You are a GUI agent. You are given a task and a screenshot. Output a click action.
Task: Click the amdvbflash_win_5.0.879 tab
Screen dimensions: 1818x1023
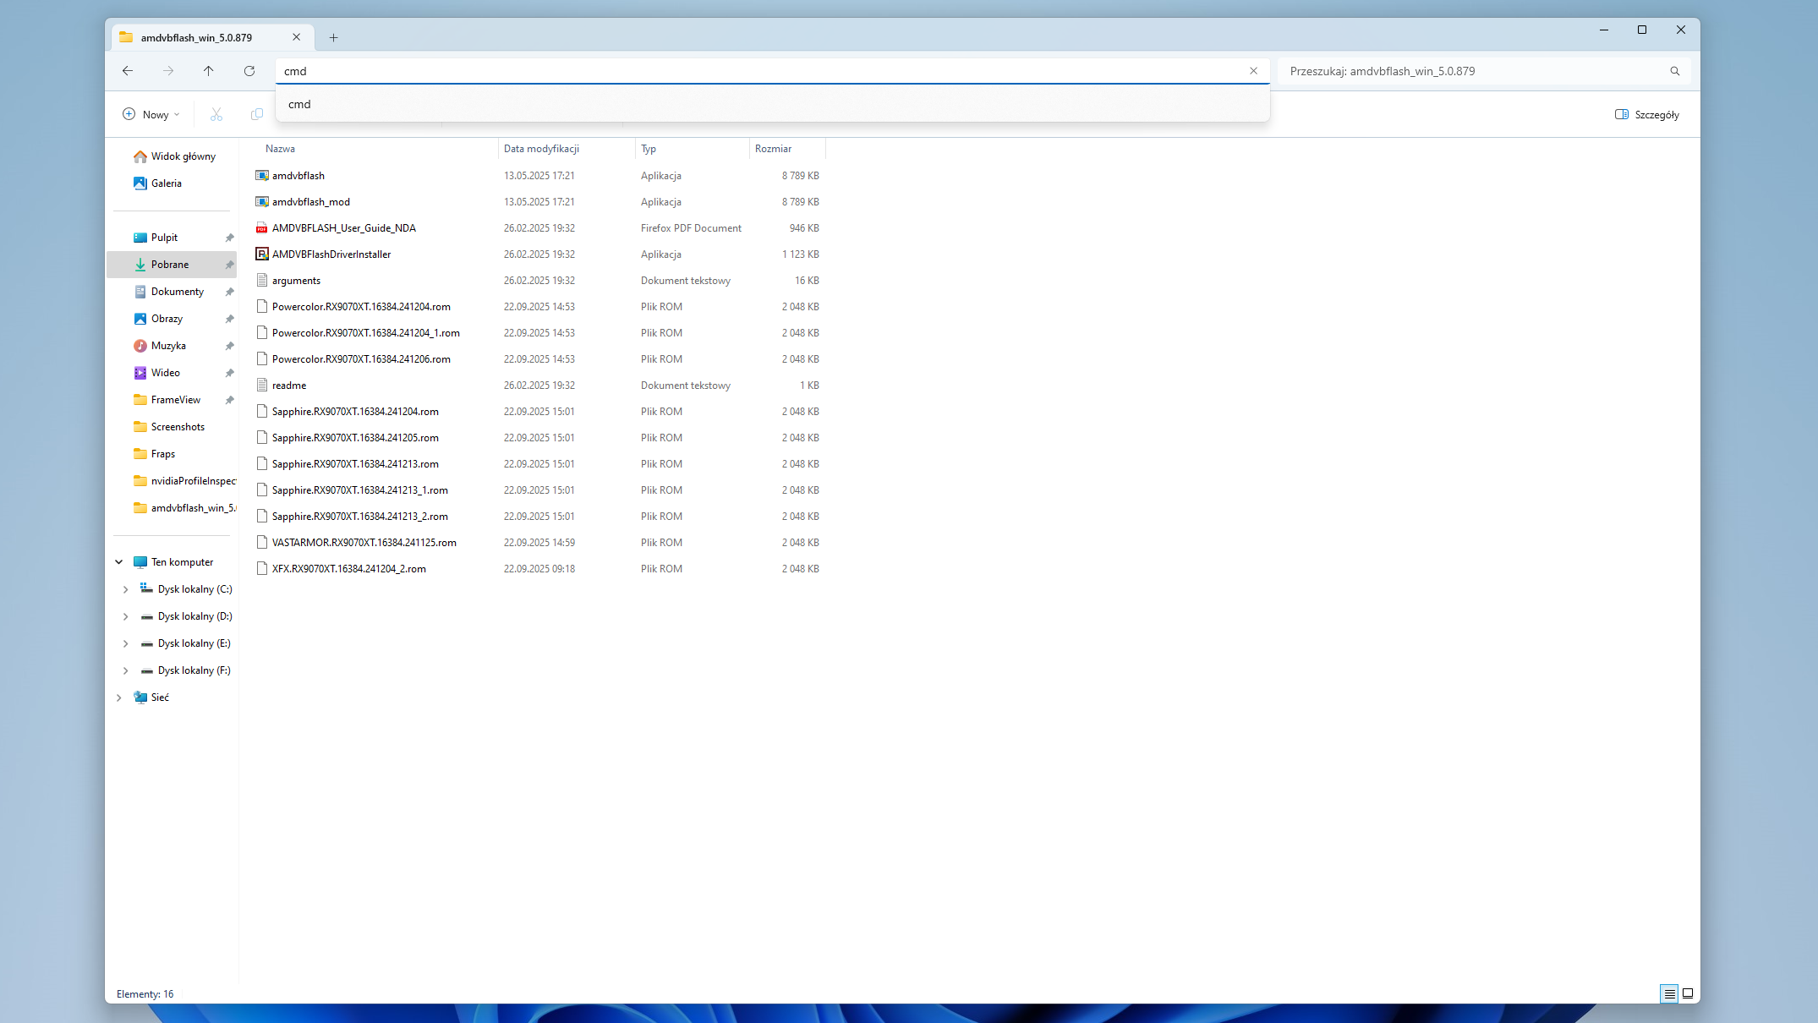(197, 37)
